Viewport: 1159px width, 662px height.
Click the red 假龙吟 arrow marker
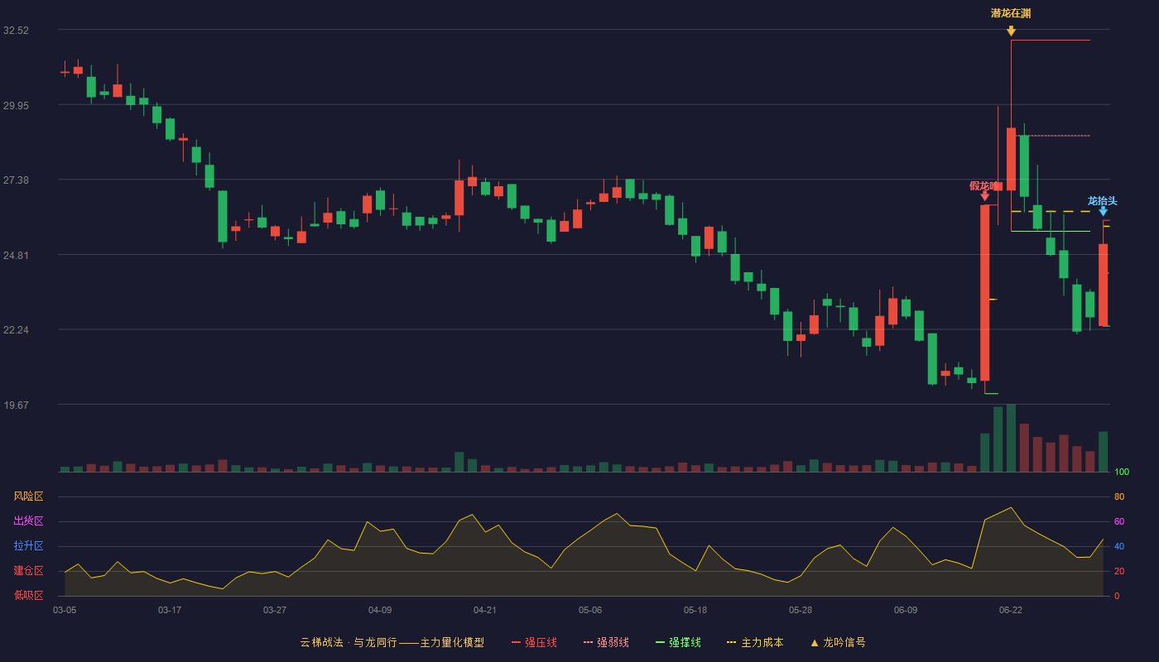[x=984, y=196]
